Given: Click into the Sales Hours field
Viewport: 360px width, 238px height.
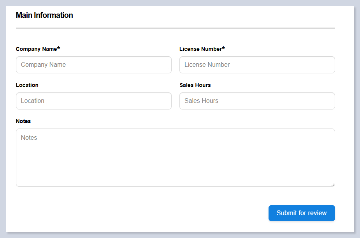Looking at the screenshot, I should tap(257, 101).
